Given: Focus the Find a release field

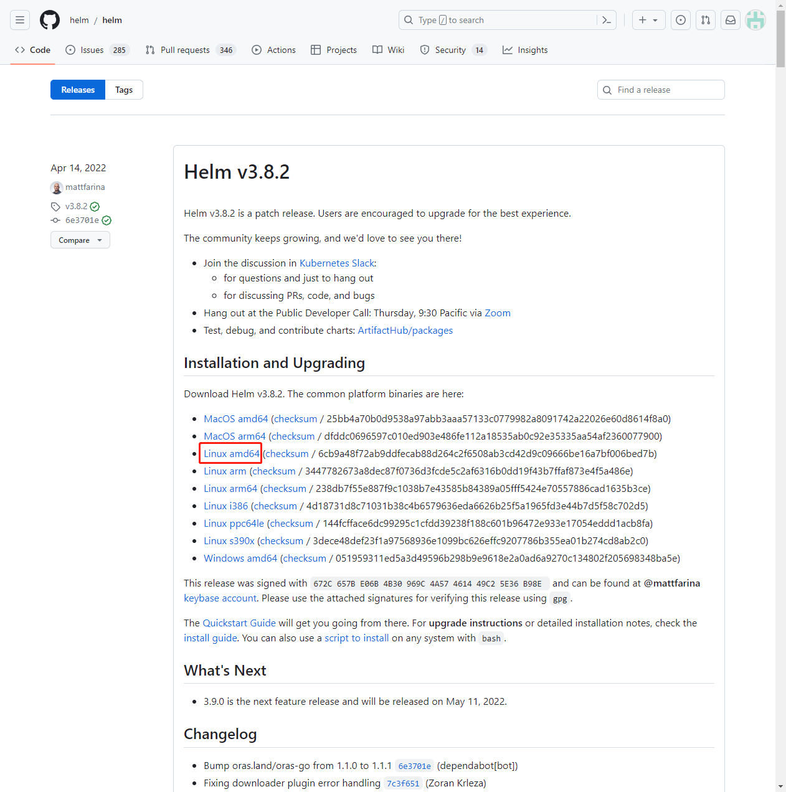Looking at the screenshot, I should click(x=661, y=90).
